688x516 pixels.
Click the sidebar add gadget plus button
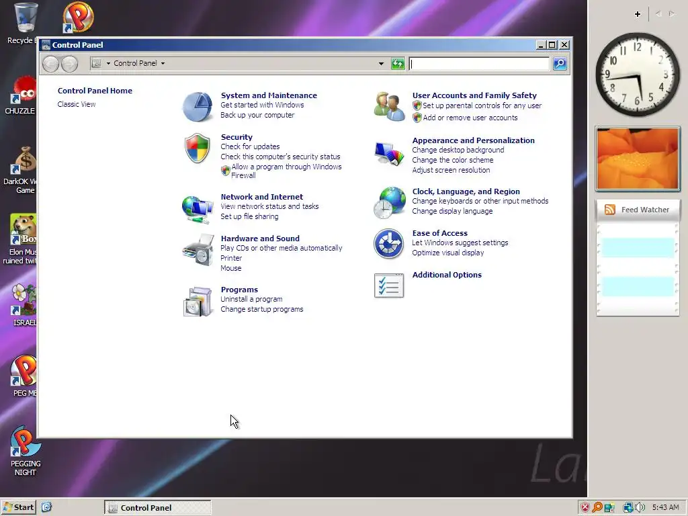click(x=638, y=14)
